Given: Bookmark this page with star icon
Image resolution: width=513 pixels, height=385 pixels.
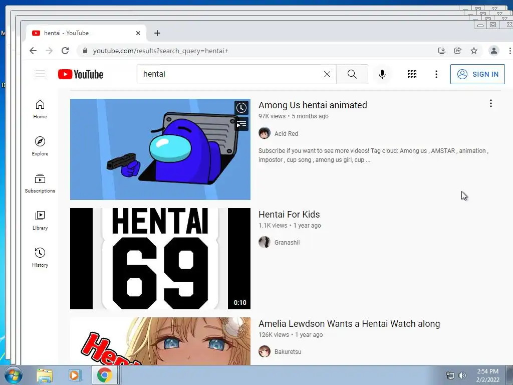Looking at the screenshot, I should pyautogui.click(x=474, y=51).
